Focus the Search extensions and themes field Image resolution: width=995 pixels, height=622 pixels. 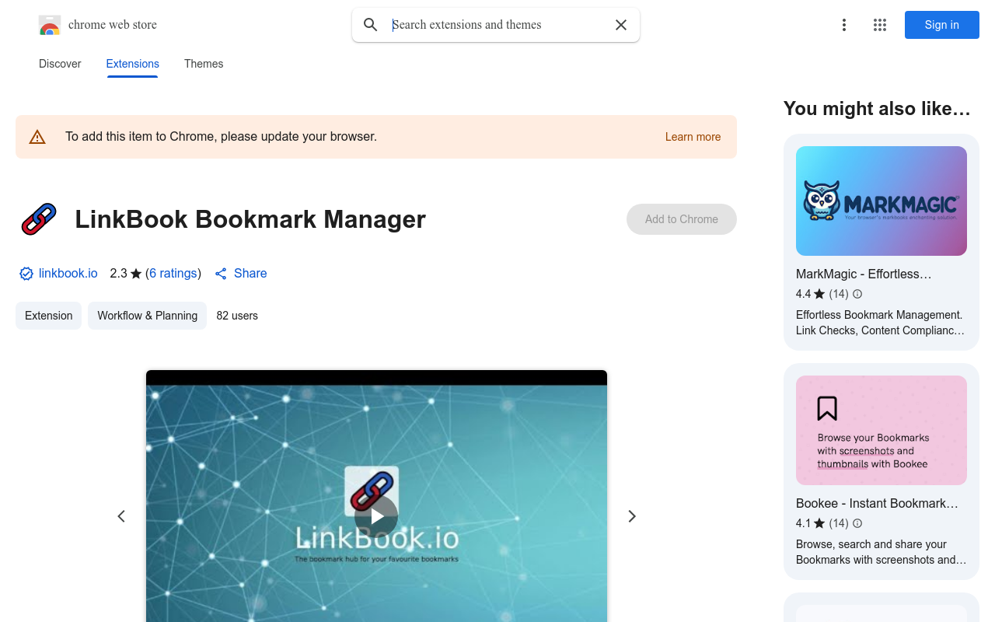(x=496, y=25)
